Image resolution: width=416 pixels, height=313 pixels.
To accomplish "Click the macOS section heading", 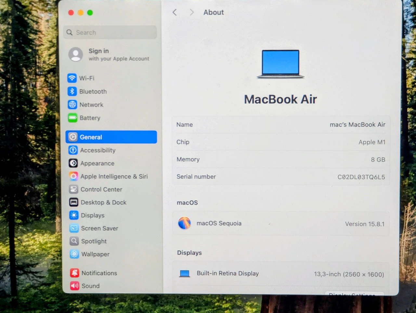I will [187, 203].
